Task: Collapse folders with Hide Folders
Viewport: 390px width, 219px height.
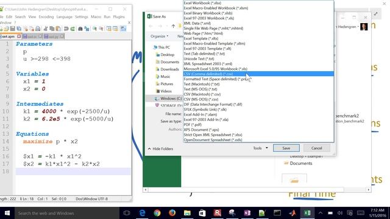Action: (160, 148)
